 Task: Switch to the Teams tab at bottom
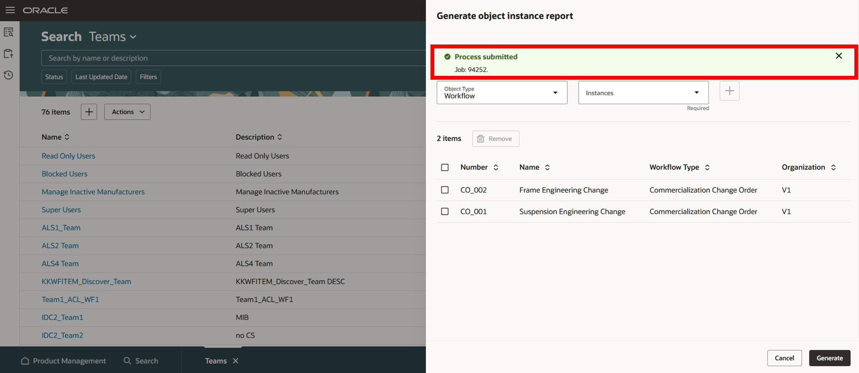tap(216, 361)
